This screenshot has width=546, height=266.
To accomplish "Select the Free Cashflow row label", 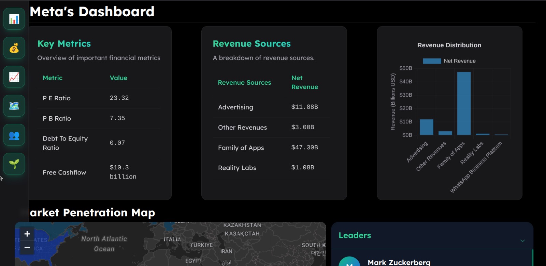I will pyautogui.click(x=64, y=172).
